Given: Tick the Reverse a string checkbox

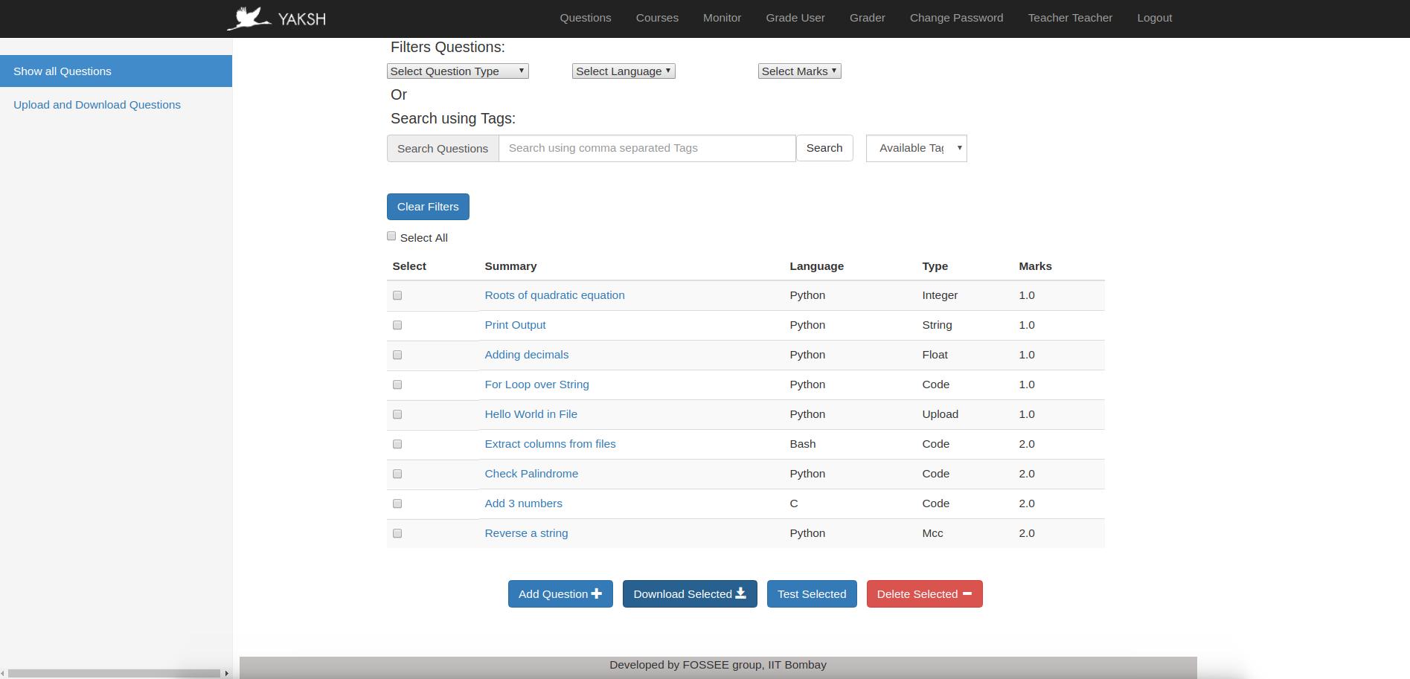Looking at the screenshot, I should [397, 533].
